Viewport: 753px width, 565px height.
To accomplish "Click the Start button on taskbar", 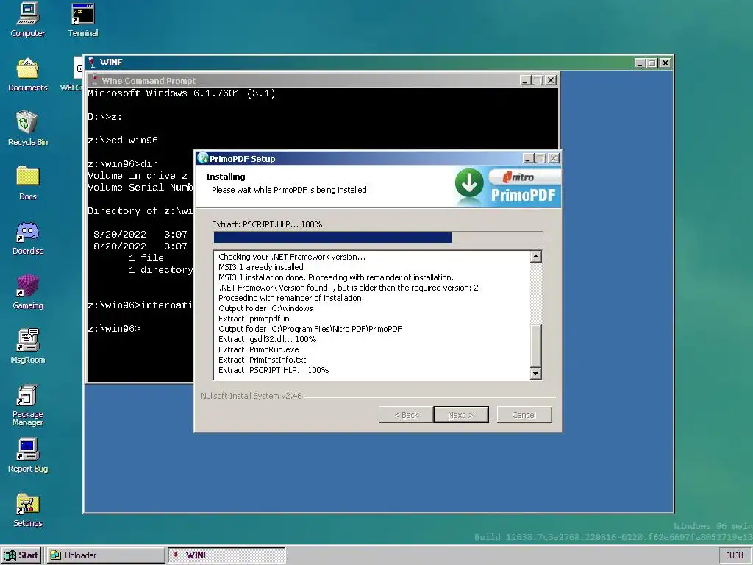I will pyautogui.click(x=21, y=555).
